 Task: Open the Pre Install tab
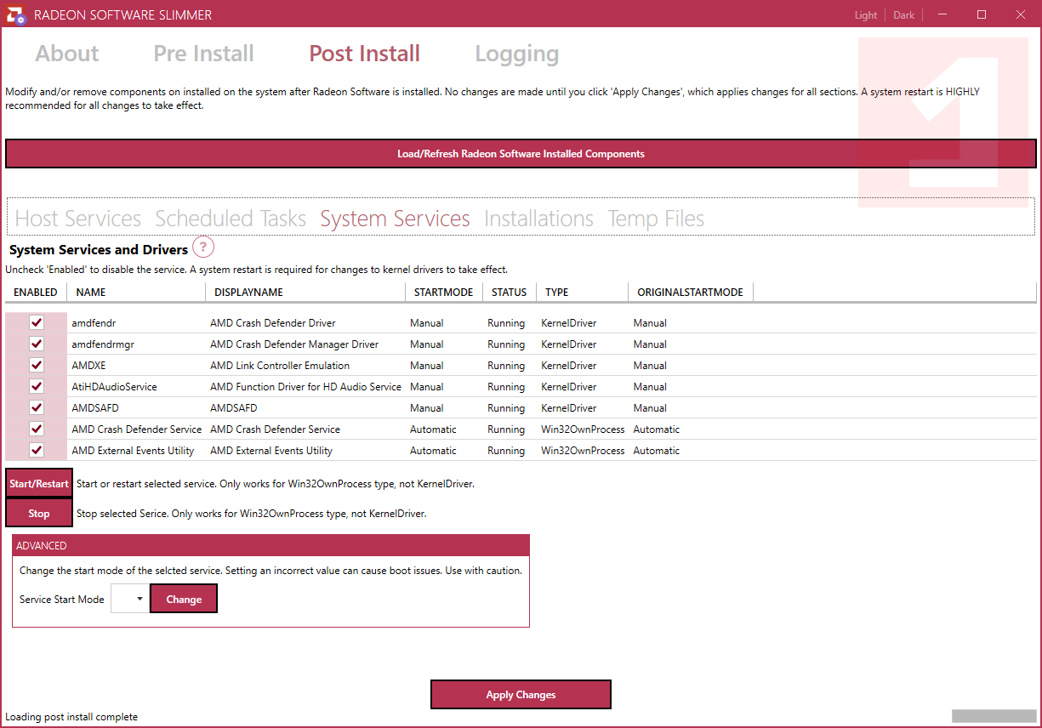tap(204, 54)
